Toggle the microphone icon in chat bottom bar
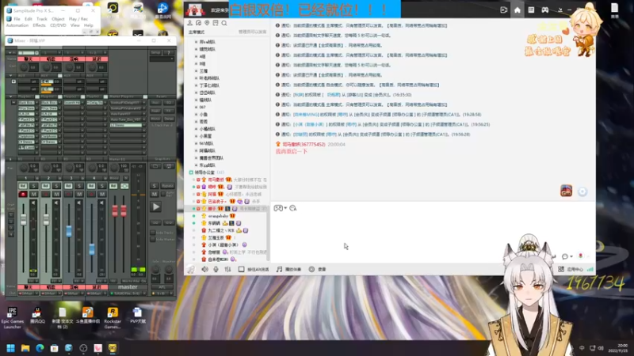This screenshot has height=356, width=634. 216,269
